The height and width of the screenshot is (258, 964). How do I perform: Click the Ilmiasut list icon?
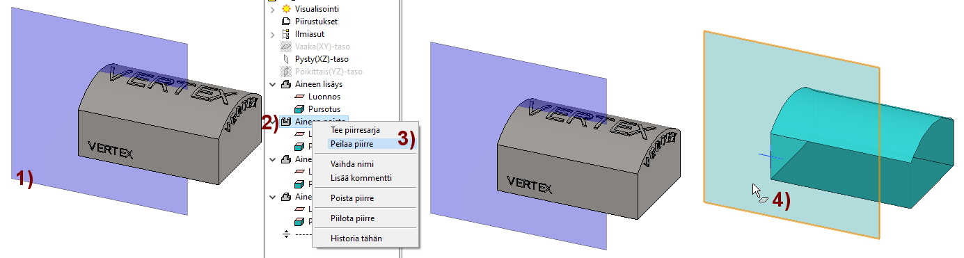pos(285,34)
